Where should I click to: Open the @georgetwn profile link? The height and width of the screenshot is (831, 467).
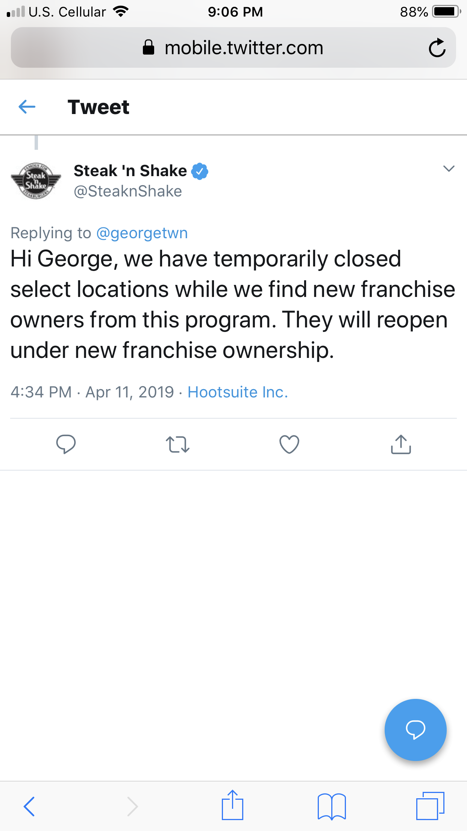coord(142,233)
